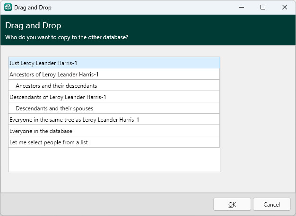Click empty white area below list options

click(x=114, y=159)
